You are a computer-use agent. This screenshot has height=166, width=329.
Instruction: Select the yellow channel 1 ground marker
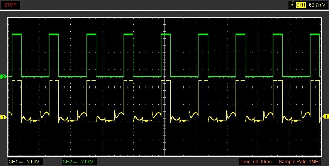(x=3, y=117)
